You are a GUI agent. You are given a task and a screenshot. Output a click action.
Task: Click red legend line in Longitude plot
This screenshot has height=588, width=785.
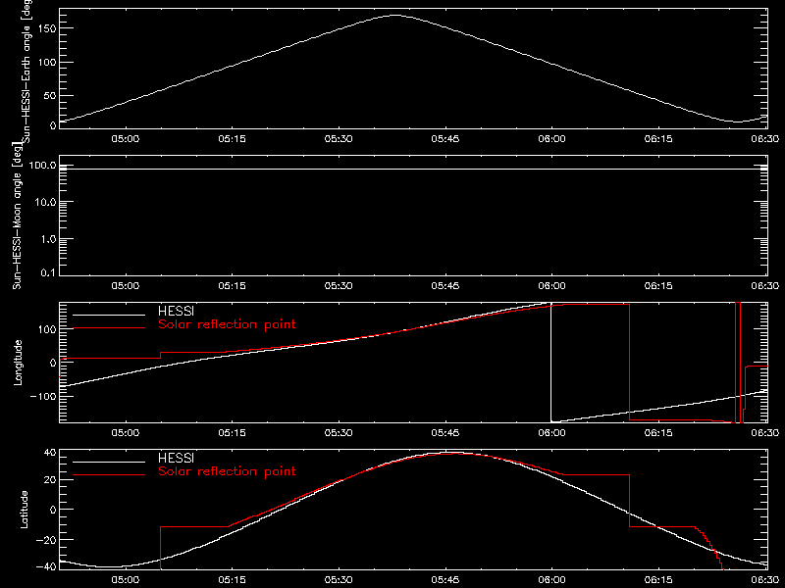[109, 328]
